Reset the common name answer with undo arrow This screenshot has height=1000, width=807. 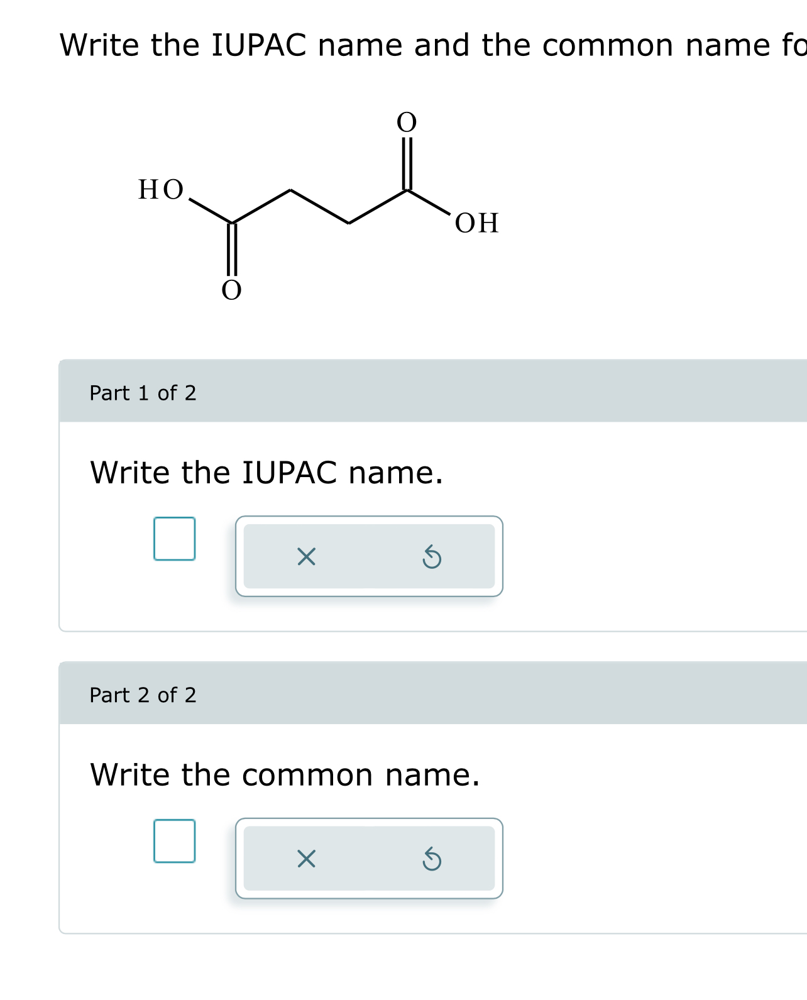tap(432, 859)
